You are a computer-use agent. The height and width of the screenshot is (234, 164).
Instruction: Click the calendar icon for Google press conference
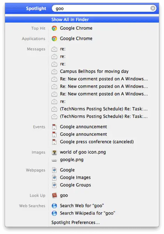tap(54, 142)
